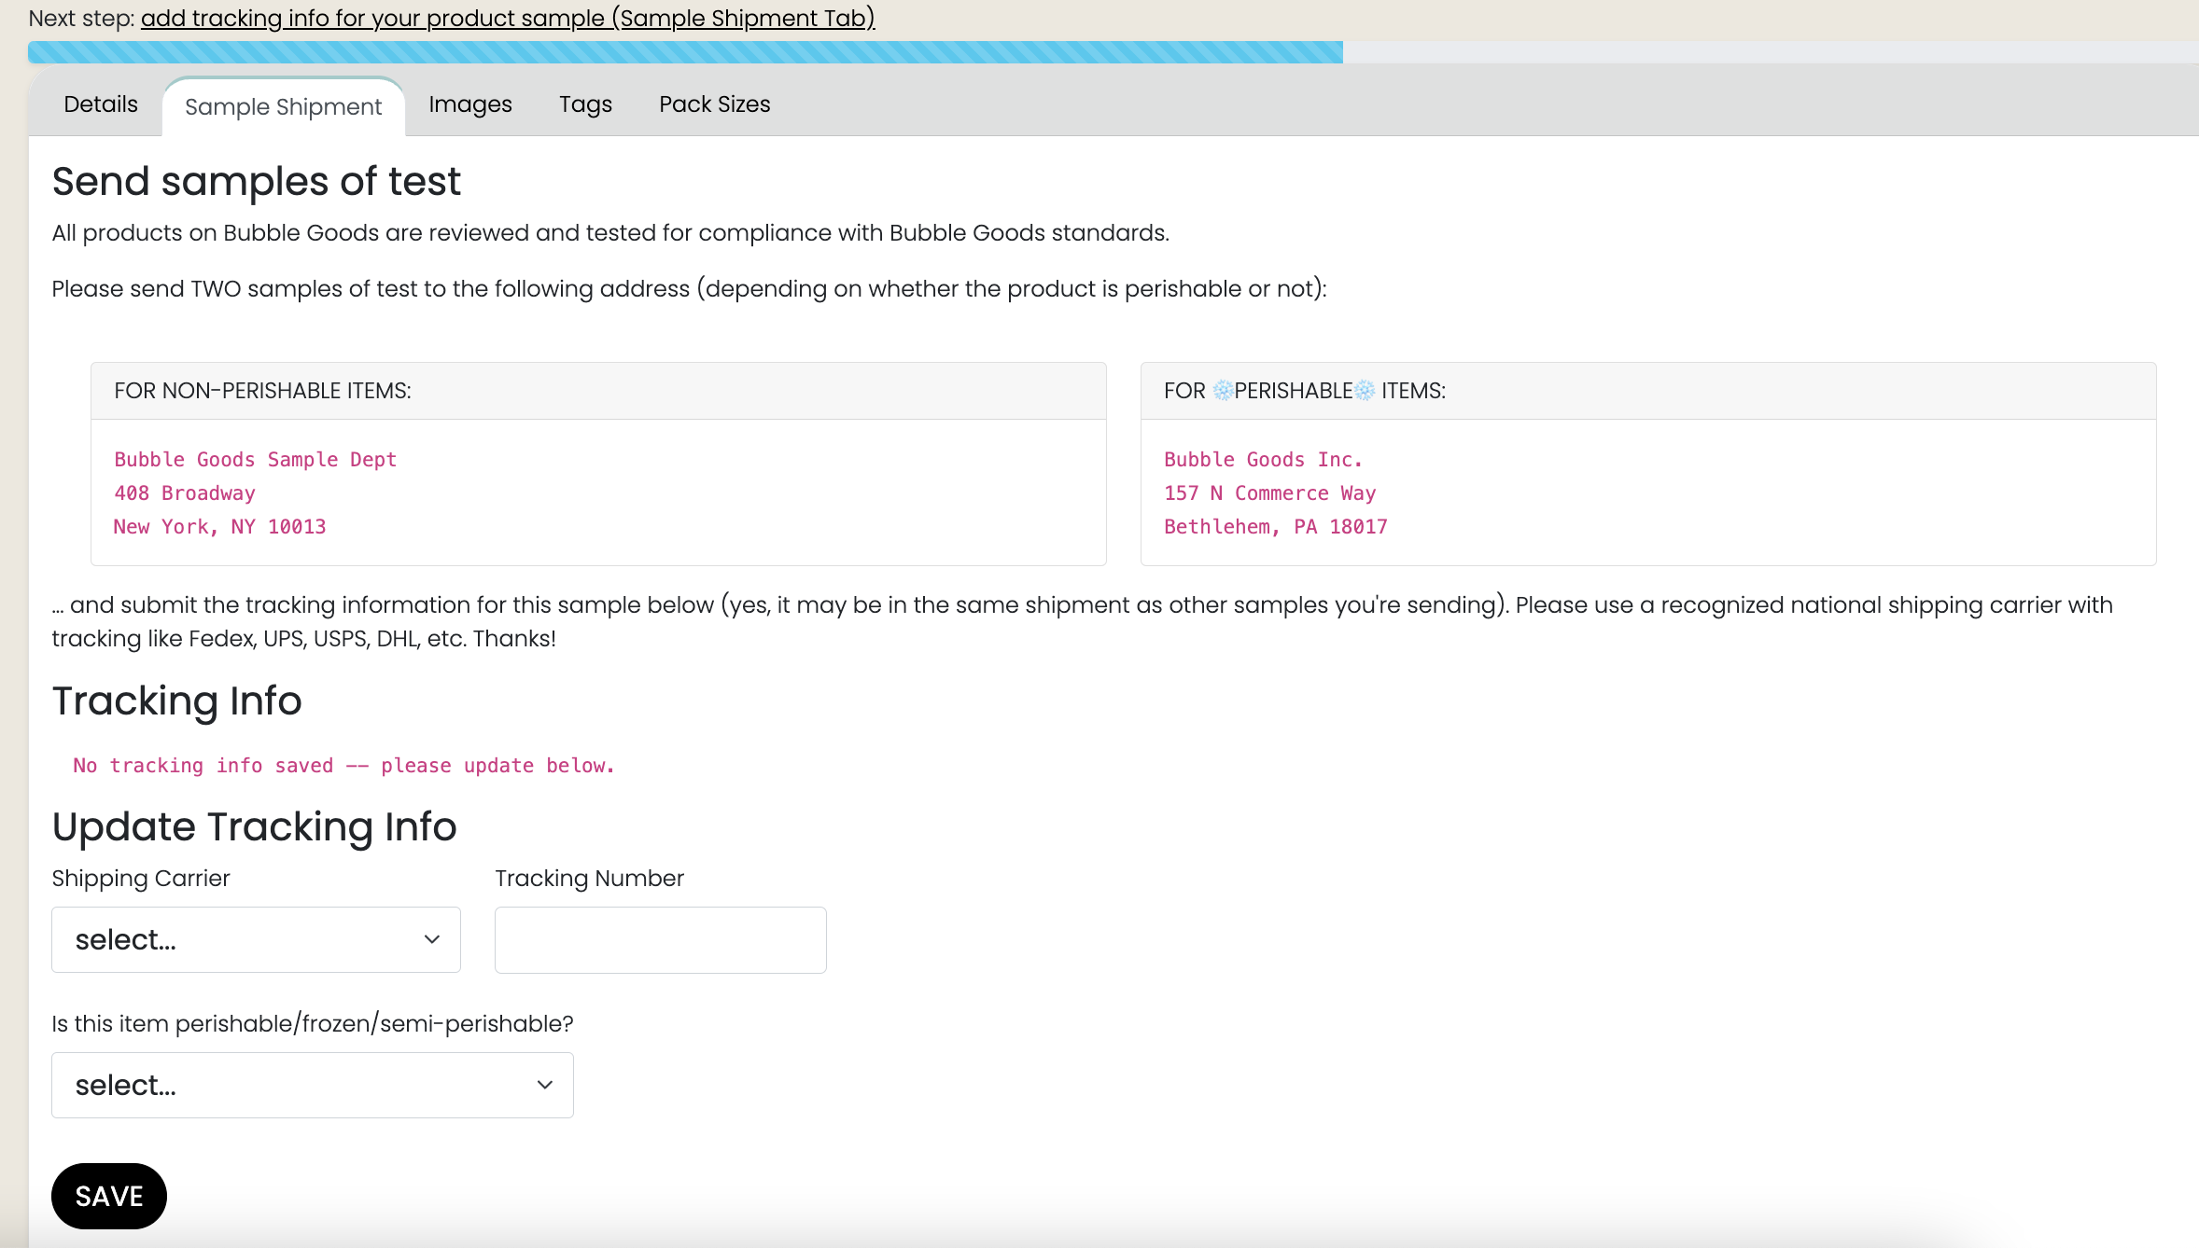The width and height of the screenshot is (2199, 1248).
Task: Go to the Pack Sizes tab
Action: coord(715,104)
